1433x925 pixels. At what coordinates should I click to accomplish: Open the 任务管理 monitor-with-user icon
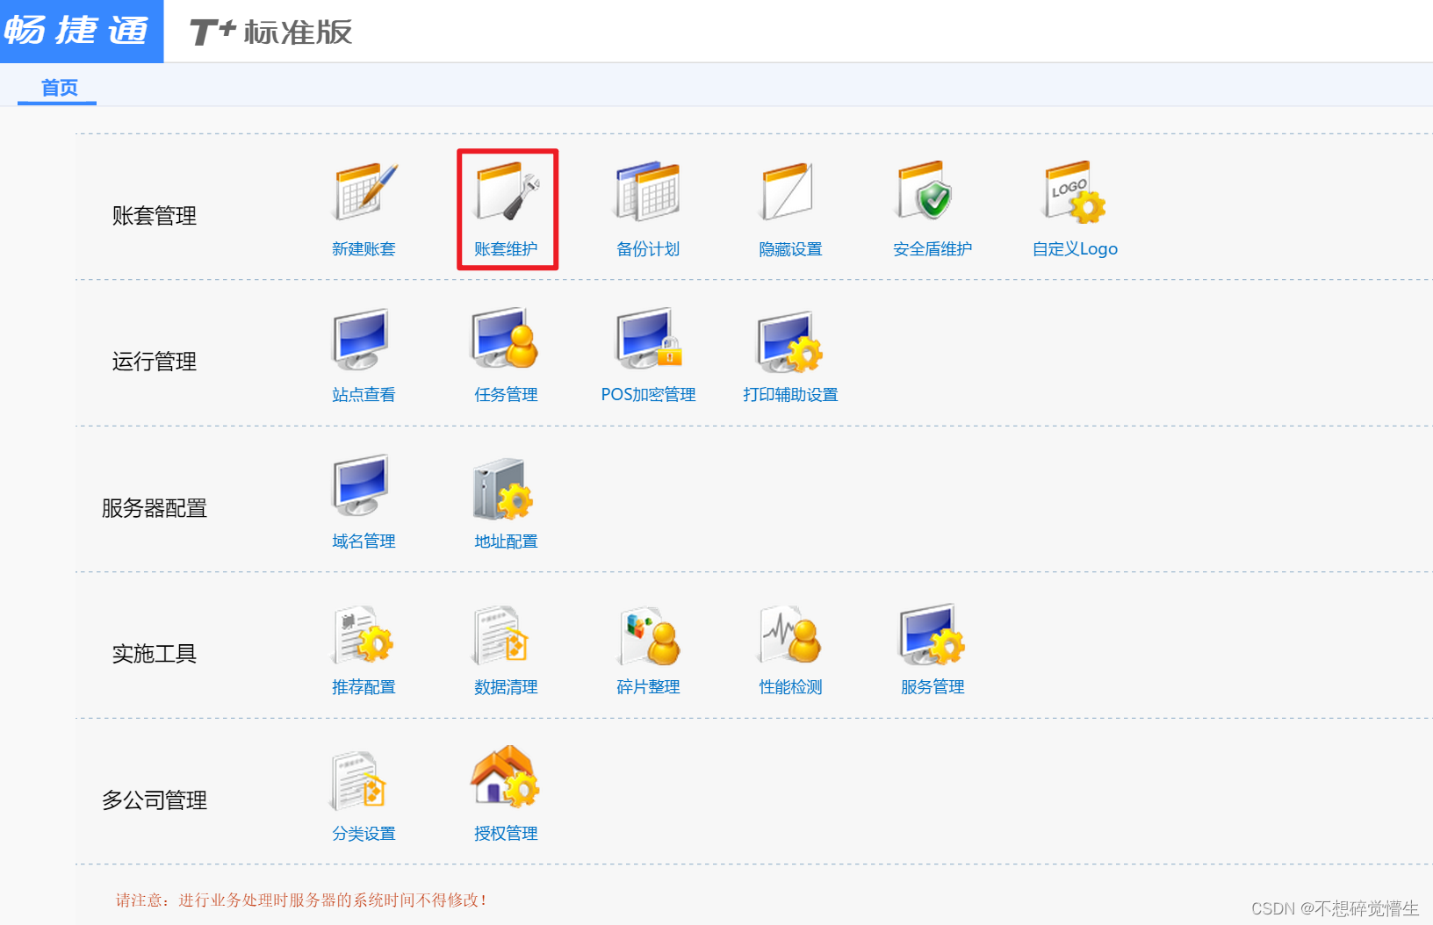(x=505, y=338)
